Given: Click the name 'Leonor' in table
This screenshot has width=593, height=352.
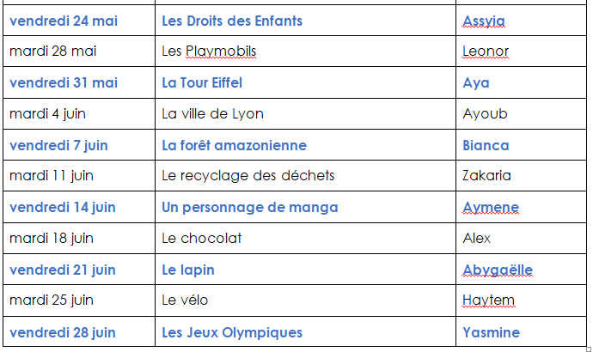Looking at the screenshot, I should pyautogui.click(x=486, y=52).
